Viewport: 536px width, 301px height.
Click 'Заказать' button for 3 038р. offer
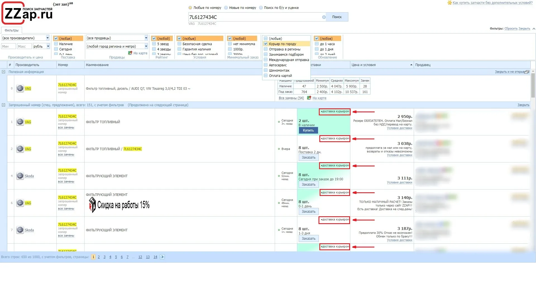pos(308,157)
